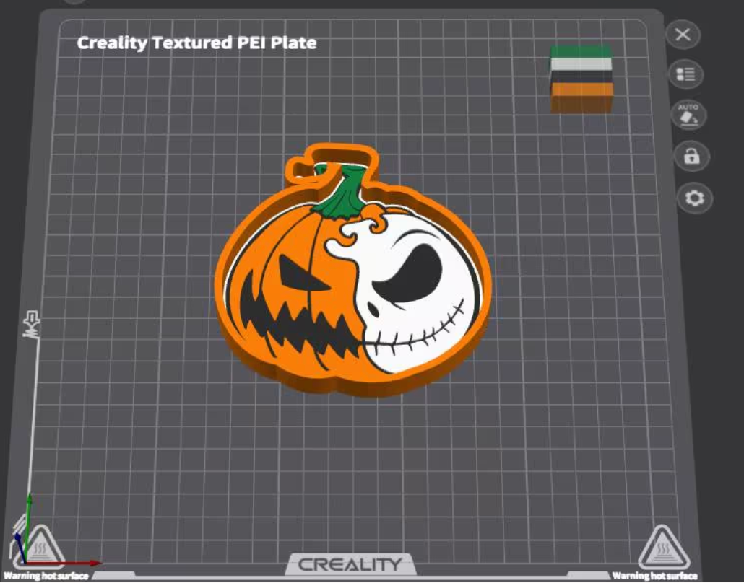Toggle the plate lock icon
This screenshot has width=744, height=583.
(692, 156)
